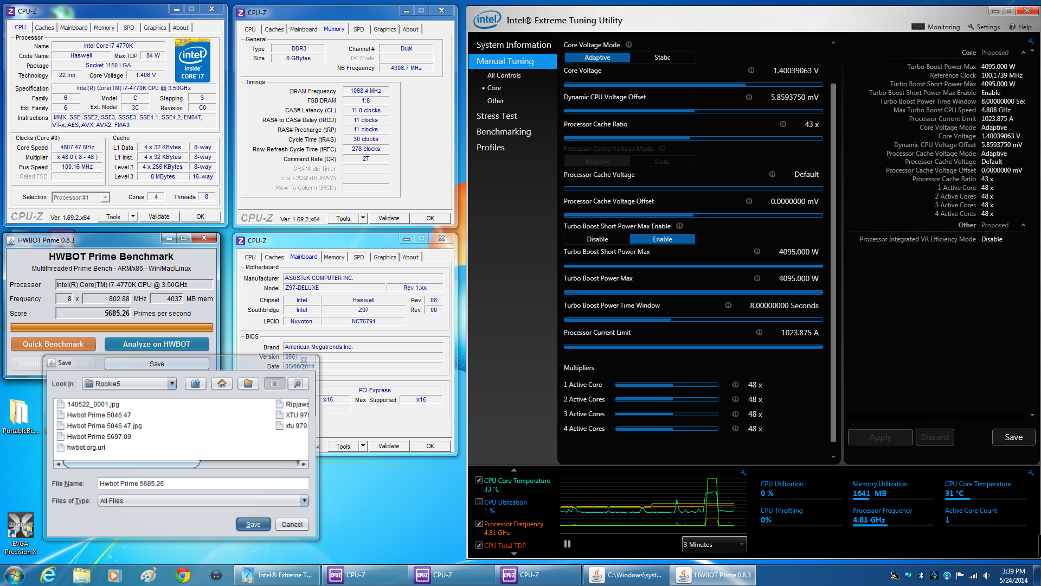Collapse the Other proposed settings section
This screenshot has height=586, width=1041.
(x=1023, y=225)
